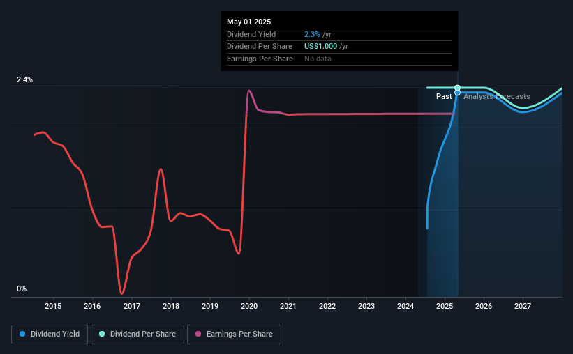
Task: Click the May 01 2025 tooltip header
Action: (249, 22)
